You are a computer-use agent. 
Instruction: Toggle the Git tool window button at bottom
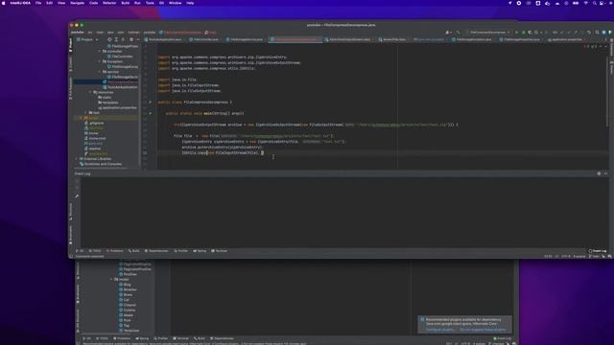click(80, 251)
